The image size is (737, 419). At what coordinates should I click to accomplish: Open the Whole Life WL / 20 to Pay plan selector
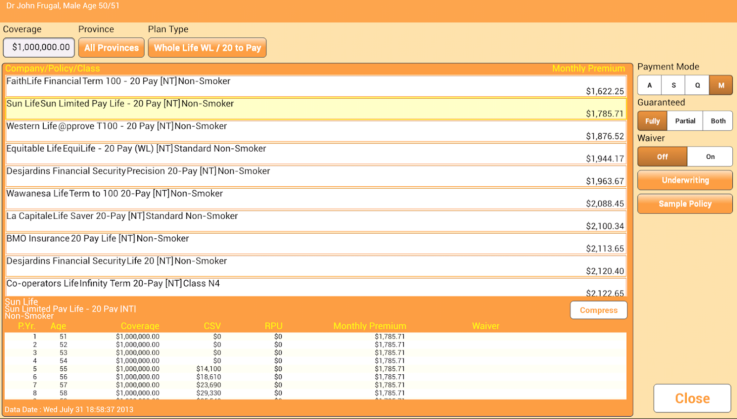[207, 47]
